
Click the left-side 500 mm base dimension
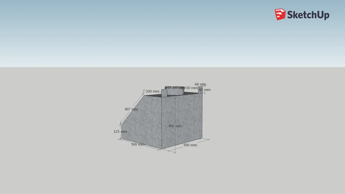[x=138, y=144]
